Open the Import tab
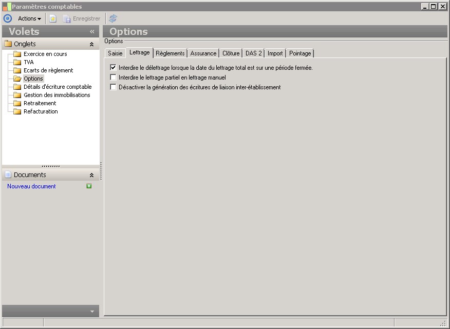450x329 pixels. pyautogui.click(x=275, y=53)
